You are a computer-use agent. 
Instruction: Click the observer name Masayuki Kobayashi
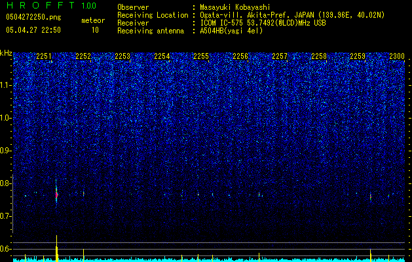(x=235, y=7)
